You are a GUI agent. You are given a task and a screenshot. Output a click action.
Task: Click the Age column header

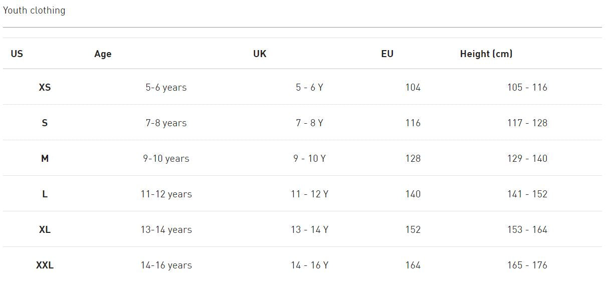point(103,54)
